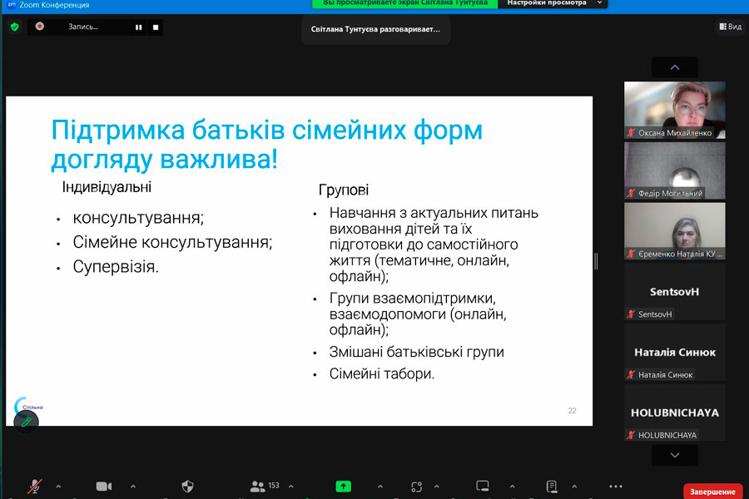Click the red recording indicator icon
The image size is (749, 499).
pyautogui.click(x=40, y=27)
